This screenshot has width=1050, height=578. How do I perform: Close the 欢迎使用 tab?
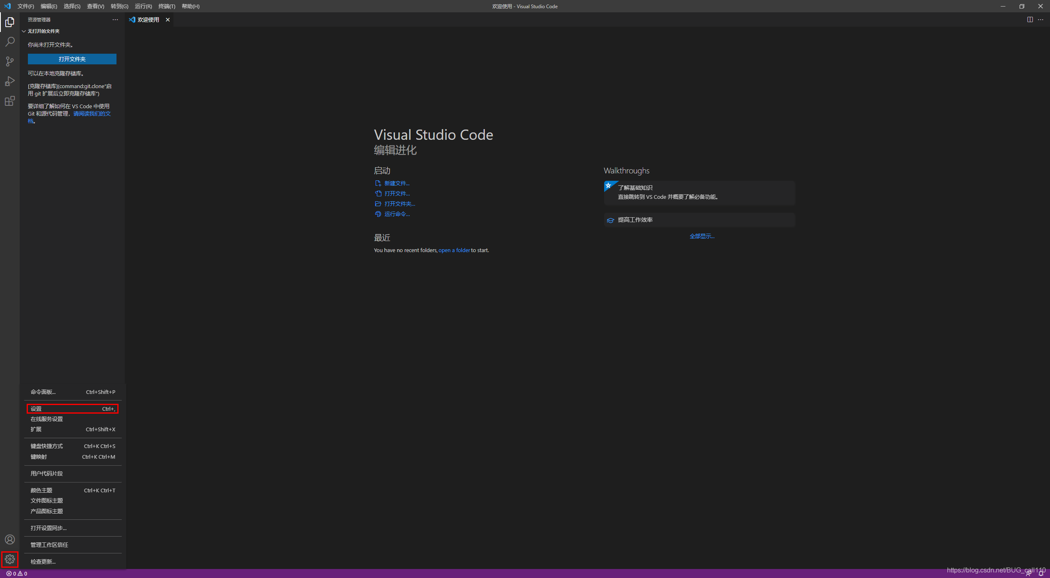click(167, 20)
